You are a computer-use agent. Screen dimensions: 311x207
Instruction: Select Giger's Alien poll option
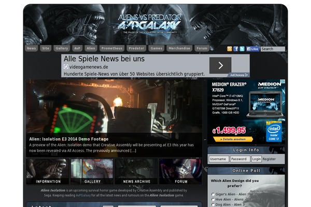[213, 195]
